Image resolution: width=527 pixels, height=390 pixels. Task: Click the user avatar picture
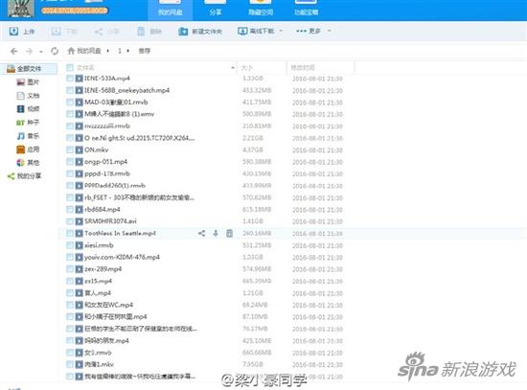point(21,8)
